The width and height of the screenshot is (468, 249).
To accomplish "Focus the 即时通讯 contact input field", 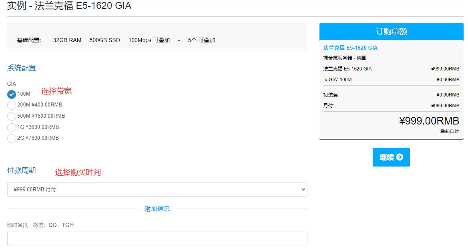I will (157, 238).
